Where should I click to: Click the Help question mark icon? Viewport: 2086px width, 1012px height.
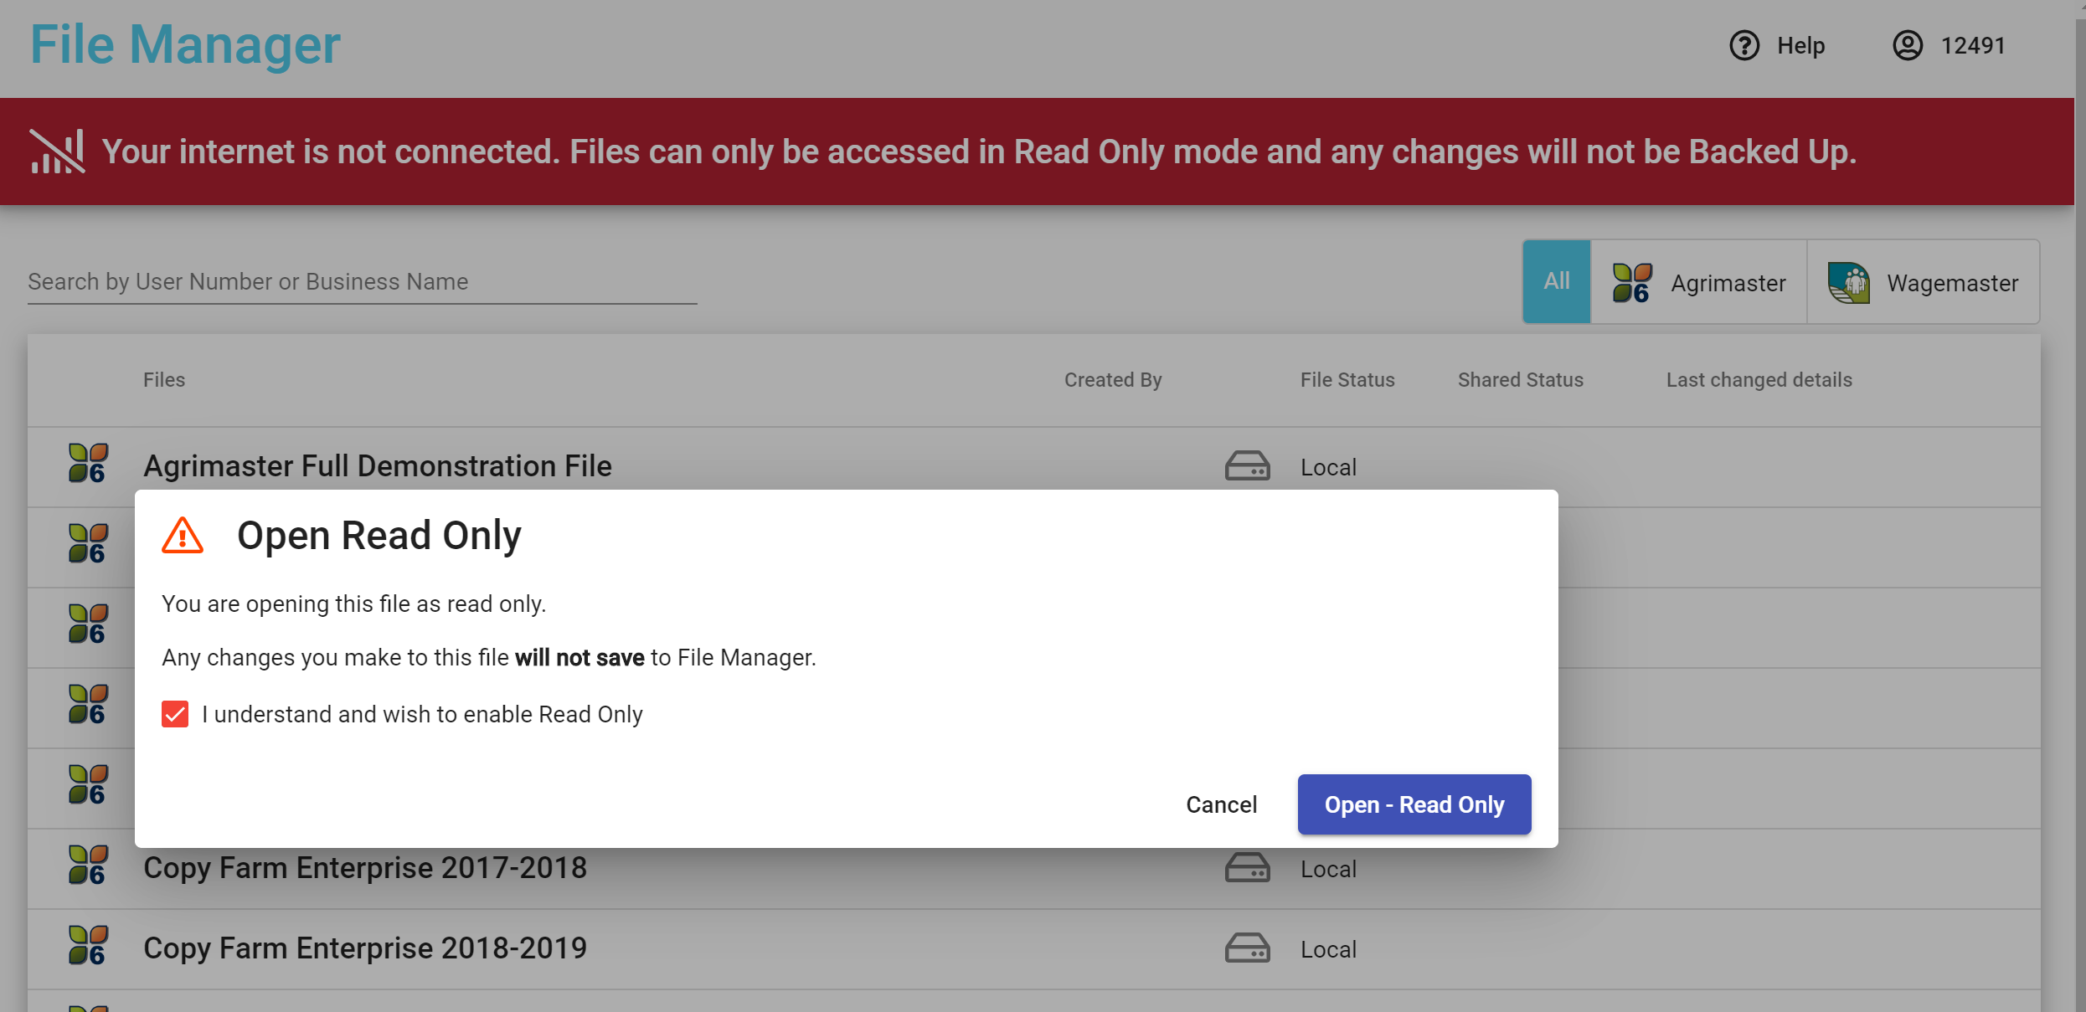(x=1744, y=45)
